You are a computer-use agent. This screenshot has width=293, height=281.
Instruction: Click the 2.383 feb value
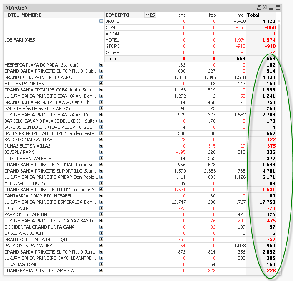point(210,171)
